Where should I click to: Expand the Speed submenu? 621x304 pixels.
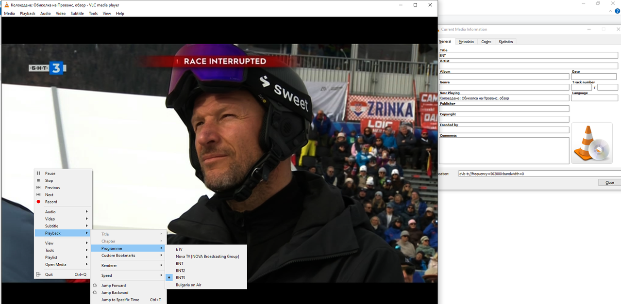128,275
